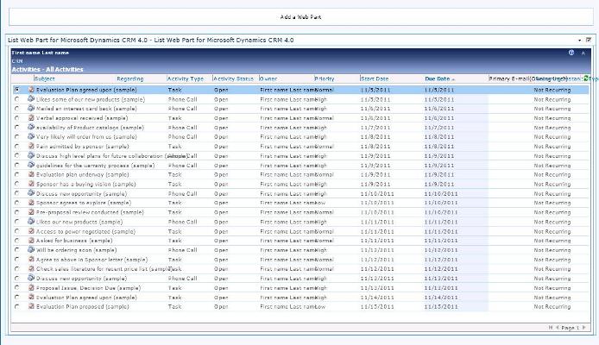The height and width of the screenshot is (345, 599).
Task: Click the help icon in the header
Action: point(571,53)
